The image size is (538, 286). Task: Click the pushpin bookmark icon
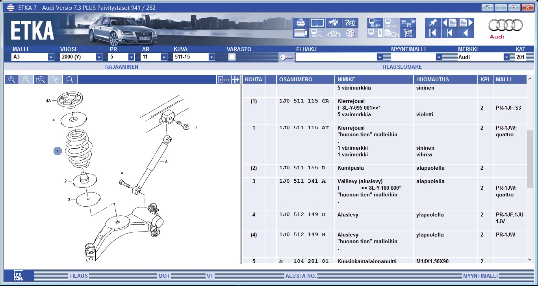coord(433,23)
